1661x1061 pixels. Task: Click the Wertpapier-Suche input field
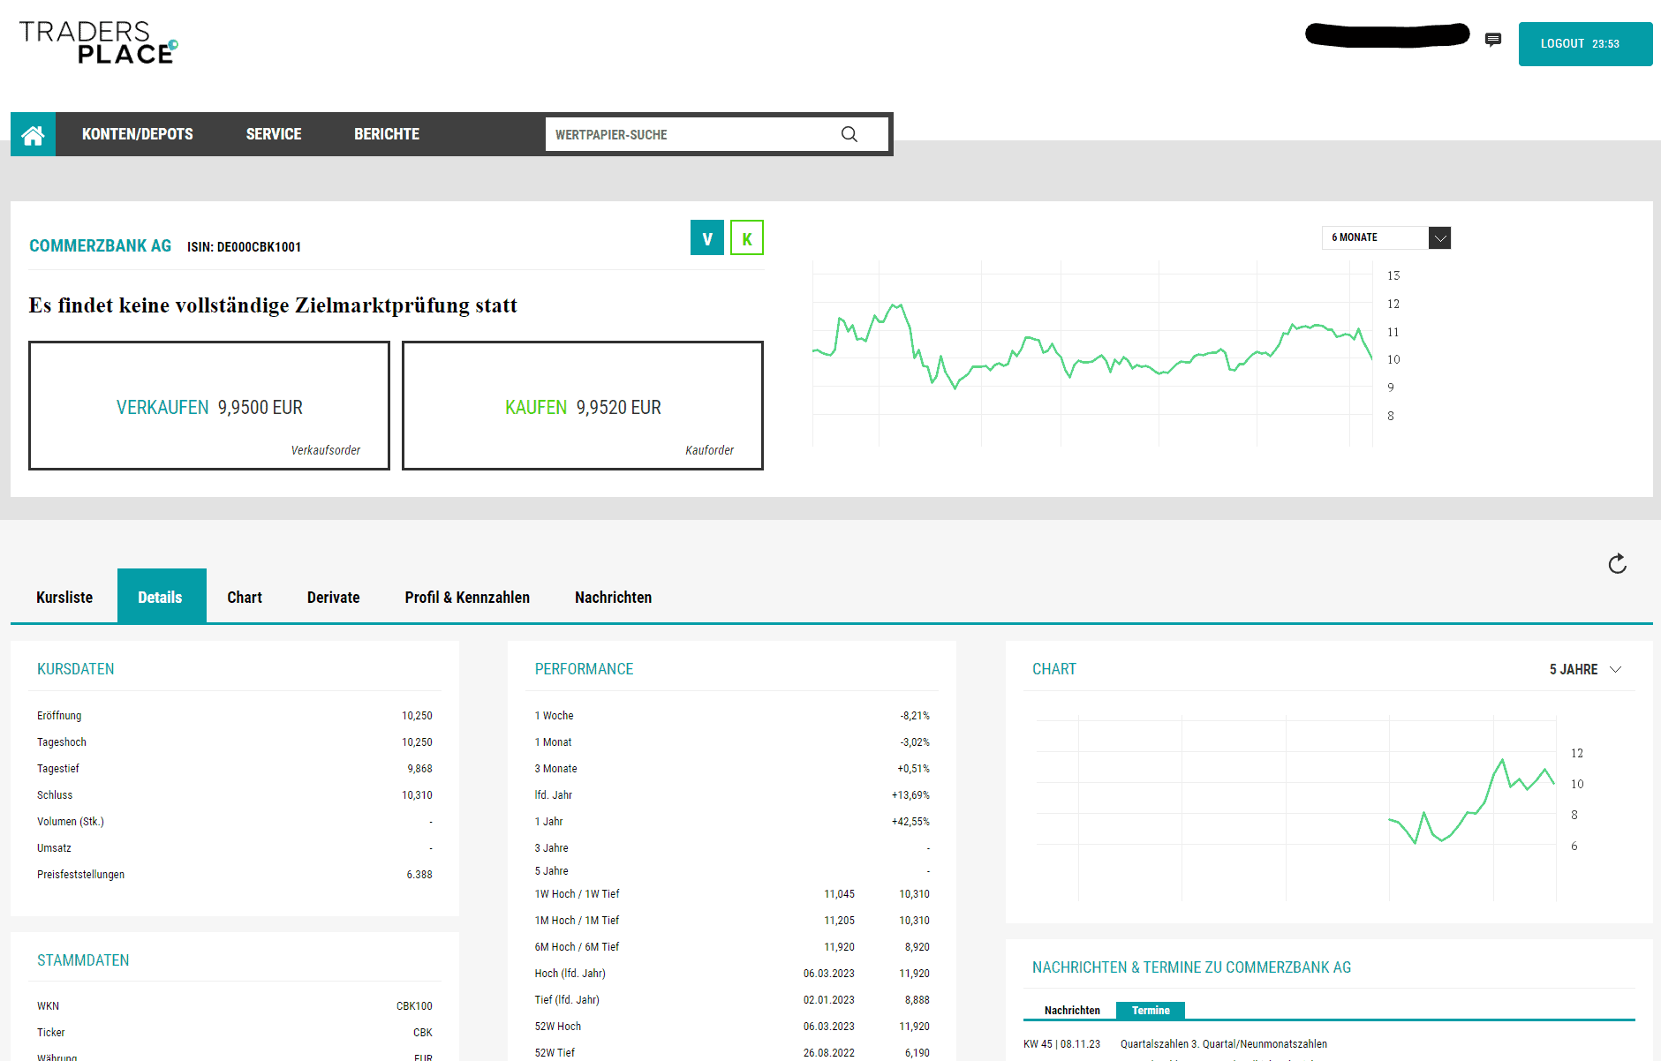689,134
